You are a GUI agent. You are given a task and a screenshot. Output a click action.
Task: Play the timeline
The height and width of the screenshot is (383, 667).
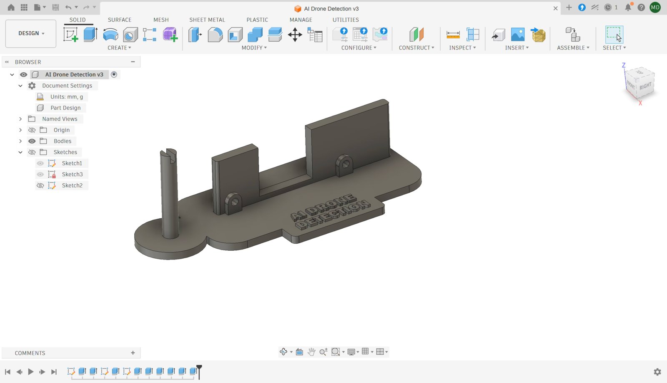31,372
